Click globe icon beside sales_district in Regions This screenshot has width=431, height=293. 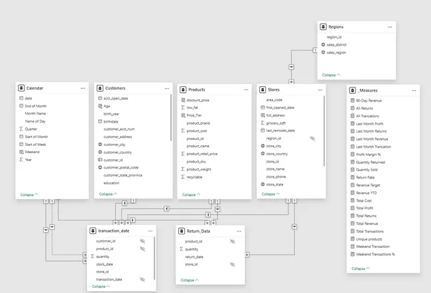(x=324, y=44)
